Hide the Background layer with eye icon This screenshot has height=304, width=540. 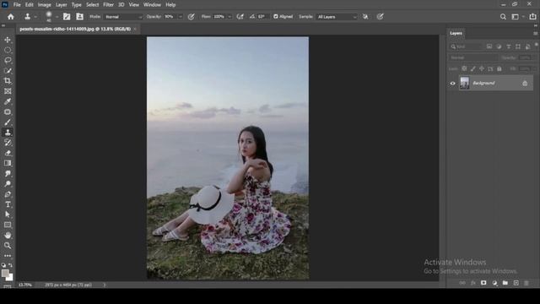(x=452, y=84)
